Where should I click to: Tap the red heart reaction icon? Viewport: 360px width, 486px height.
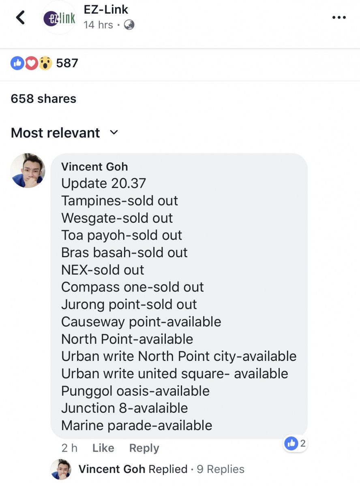(x=31, y=63)
